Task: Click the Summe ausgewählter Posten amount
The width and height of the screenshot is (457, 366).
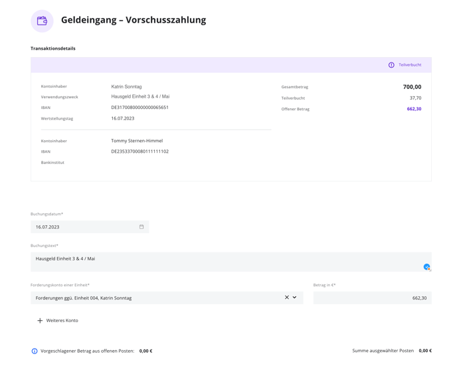Action: [x=425, y=351]
